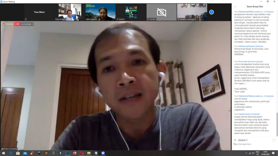
Task: Click the chat panel vertical scrollbar
Action: point(277,124)
